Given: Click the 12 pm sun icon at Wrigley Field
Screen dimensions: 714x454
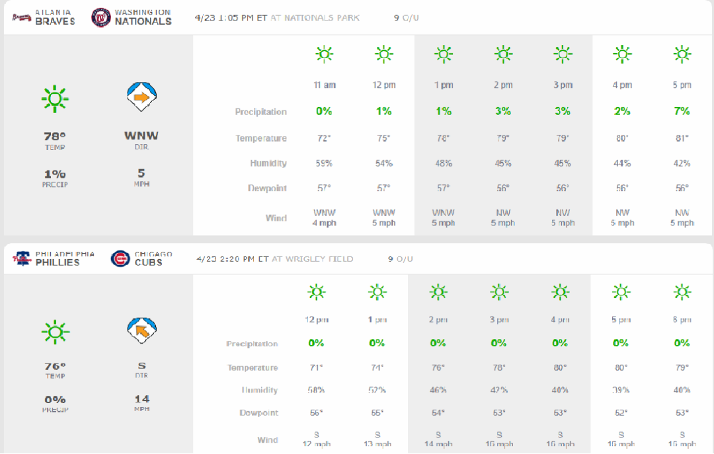Looking at the screenshot, I should tap(316, 291).
